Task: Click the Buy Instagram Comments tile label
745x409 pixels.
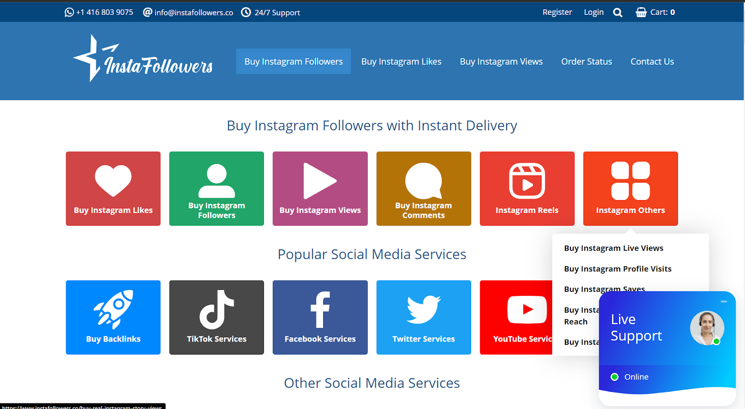Action: [x=423, y=210]
